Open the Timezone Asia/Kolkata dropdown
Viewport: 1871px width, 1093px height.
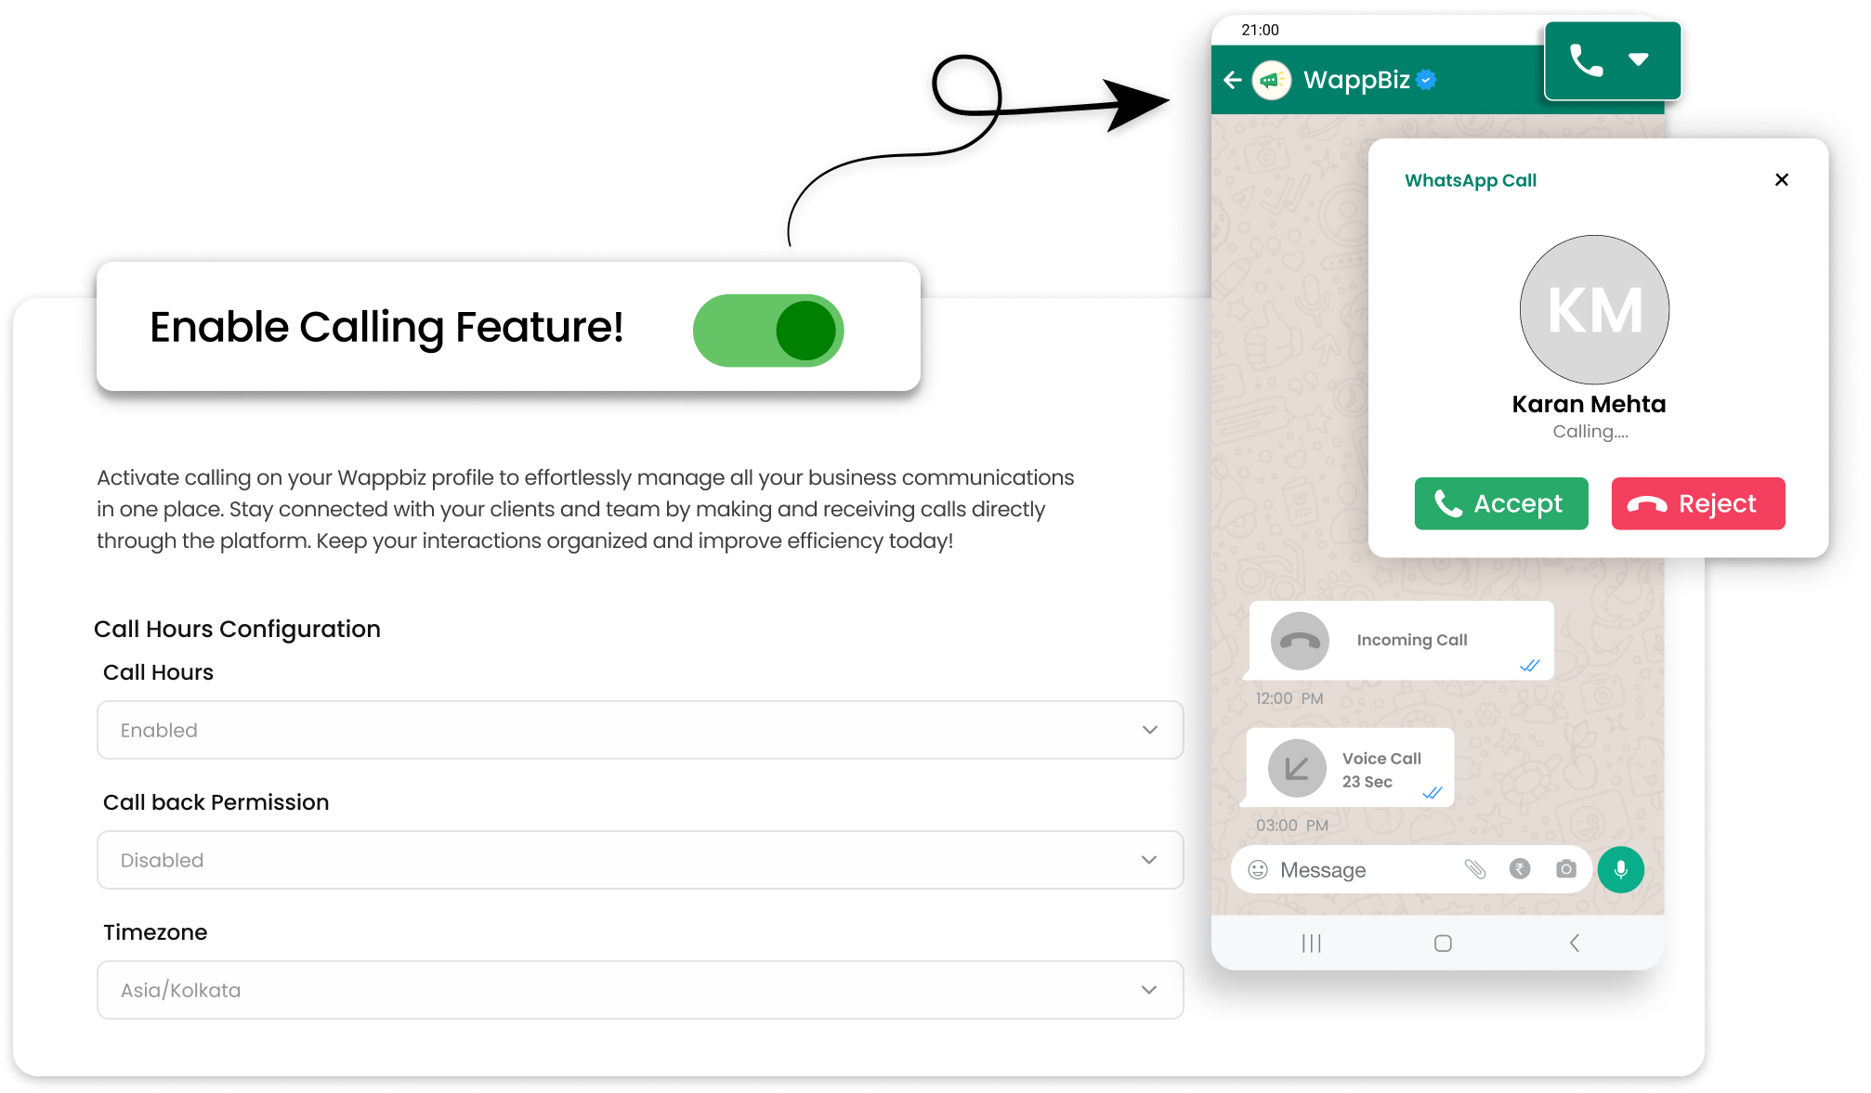(640, 990)
